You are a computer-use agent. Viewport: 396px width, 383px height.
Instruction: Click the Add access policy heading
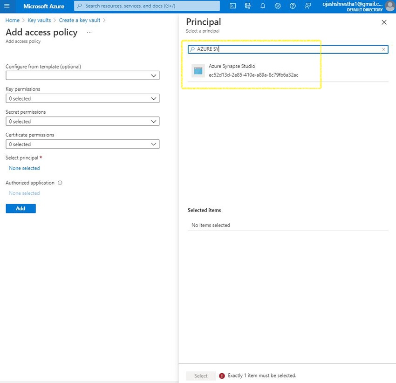41,33
